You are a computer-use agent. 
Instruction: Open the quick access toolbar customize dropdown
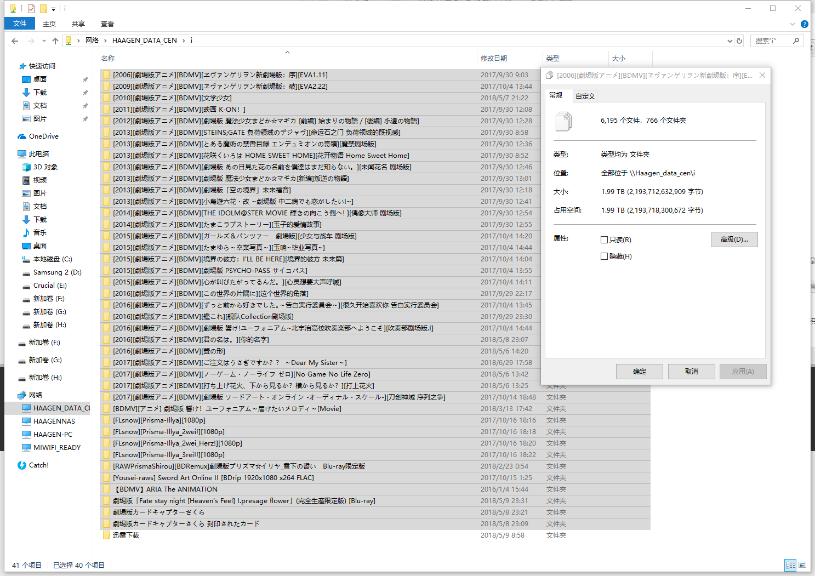(53, 9)
